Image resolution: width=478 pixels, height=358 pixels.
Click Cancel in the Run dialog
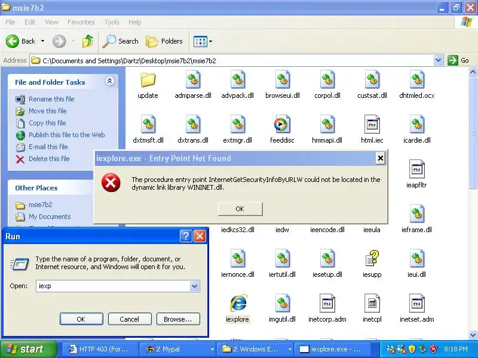point(130,319)
